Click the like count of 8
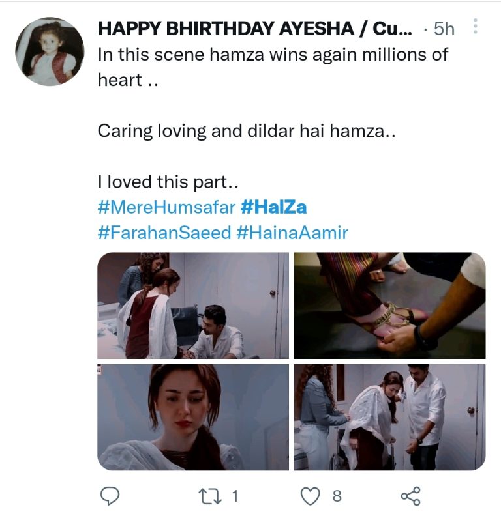 coord(337,496)
